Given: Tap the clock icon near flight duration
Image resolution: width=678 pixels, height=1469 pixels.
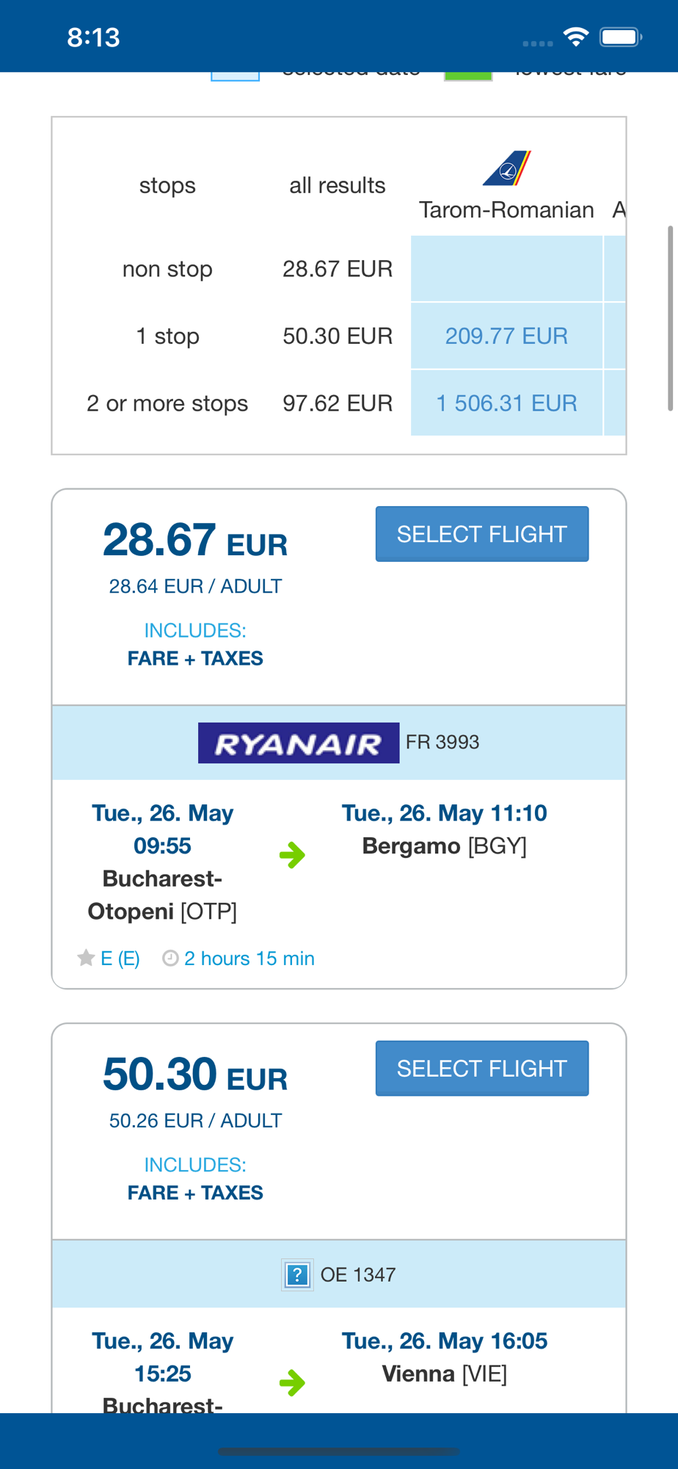Looking at the screenshot, I should pos(170,958).
